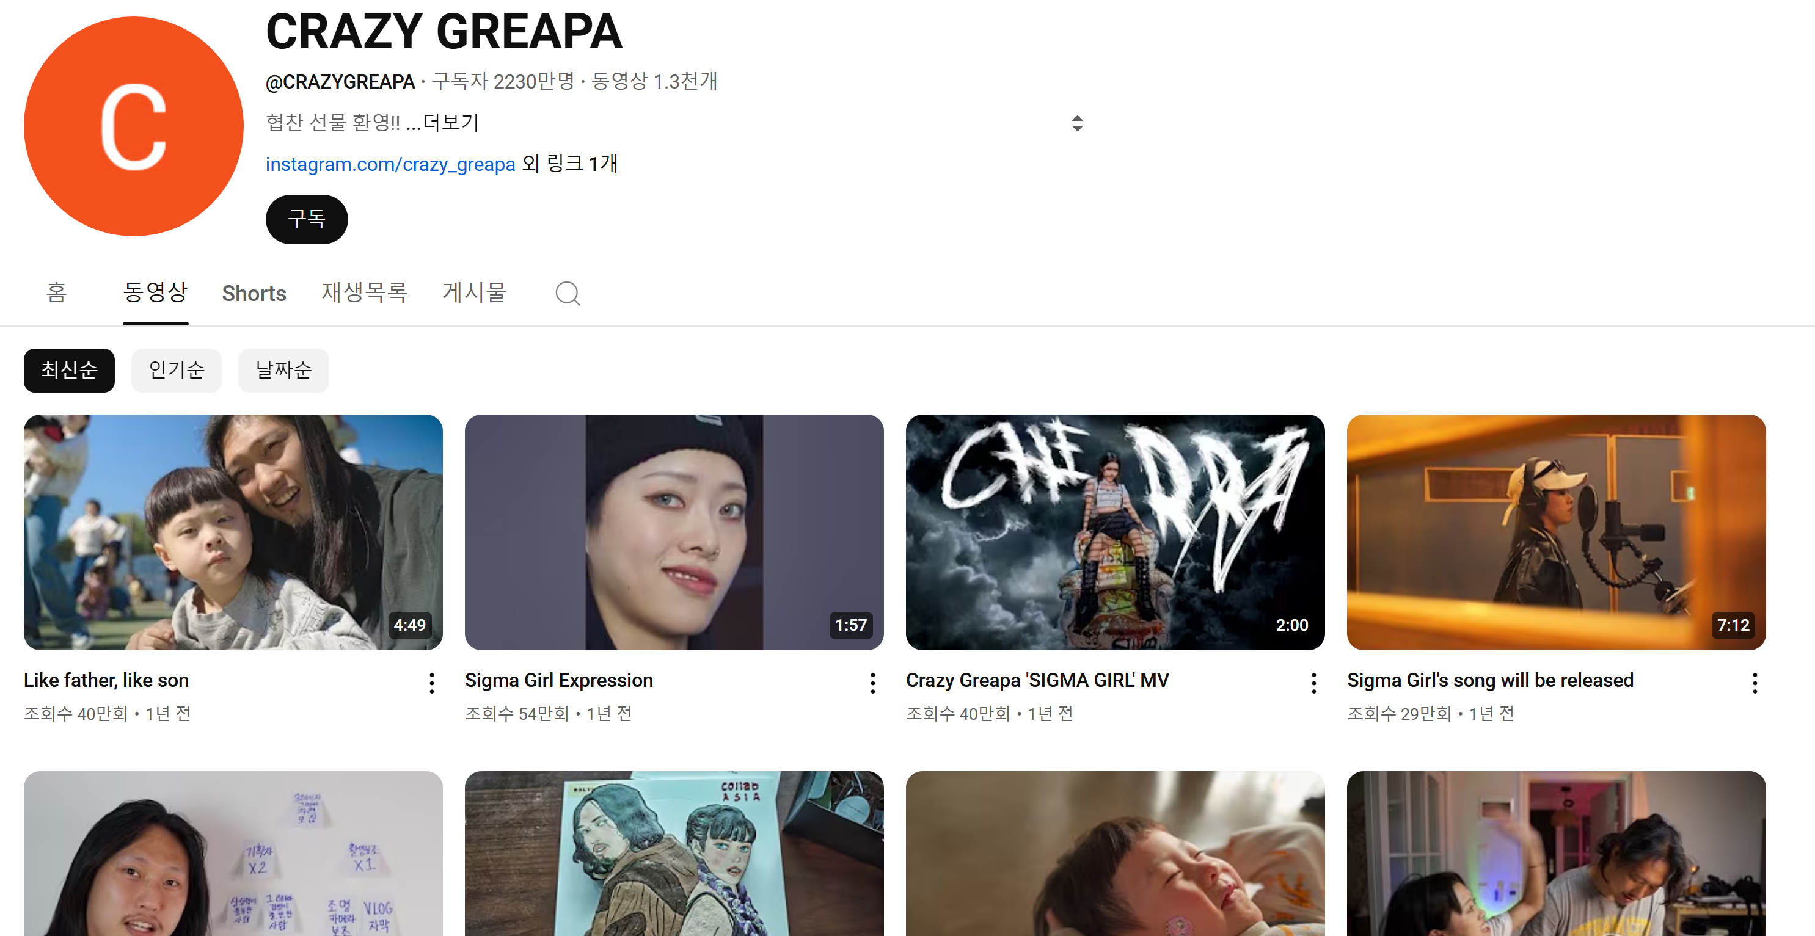
Task: Open the instagram.com/crazy_greapa link
Action: 390,164
